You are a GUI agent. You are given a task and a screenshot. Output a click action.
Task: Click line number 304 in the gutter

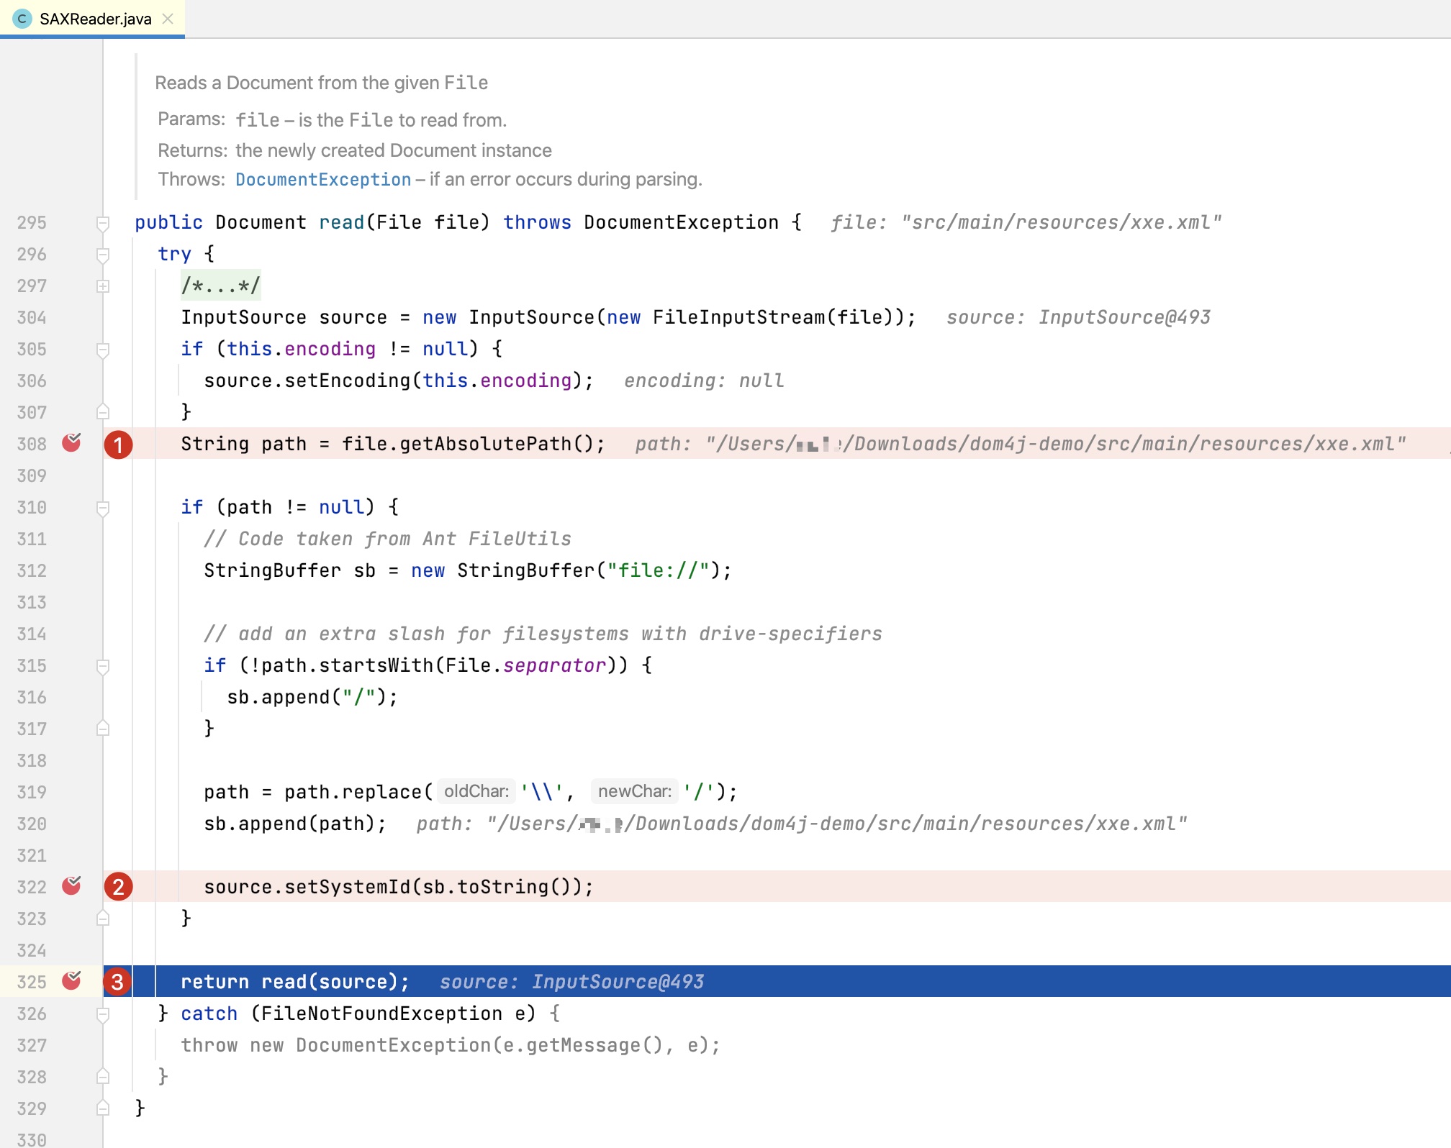32,317
